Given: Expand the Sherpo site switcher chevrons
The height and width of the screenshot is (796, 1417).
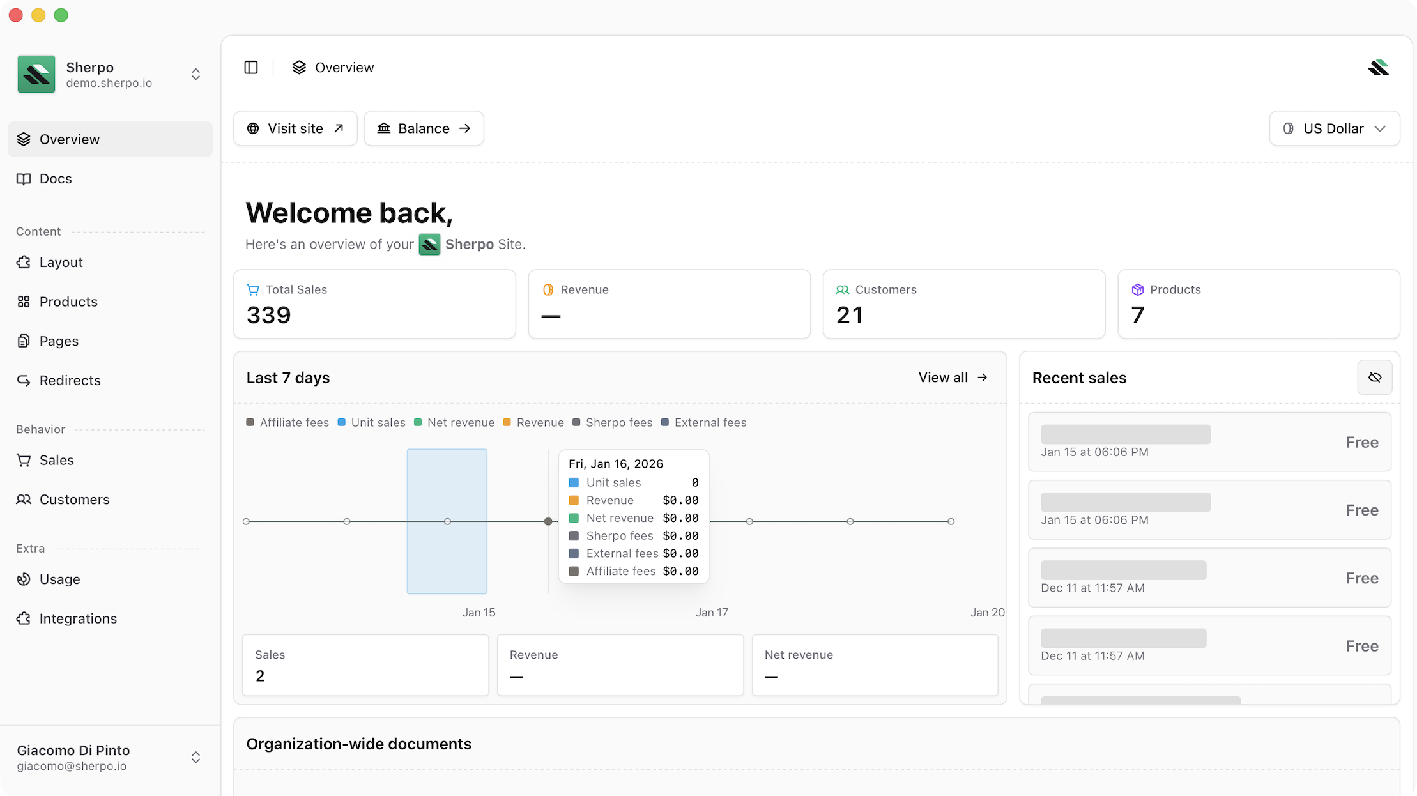Looking at the screenshot, I should point(196,74).
